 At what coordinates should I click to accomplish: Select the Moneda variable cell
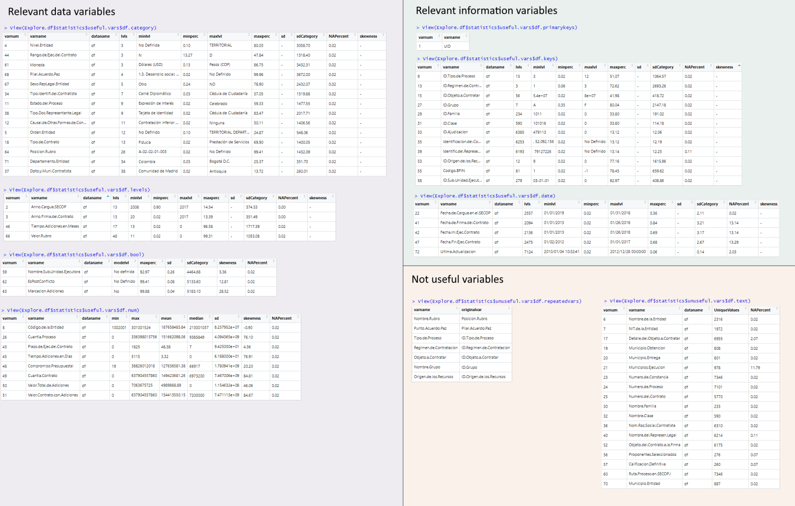pos(37,65)
